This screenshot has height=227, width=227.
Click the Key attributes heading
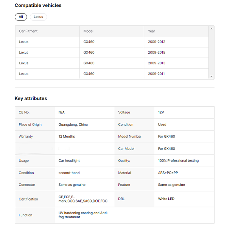[31, 98]
